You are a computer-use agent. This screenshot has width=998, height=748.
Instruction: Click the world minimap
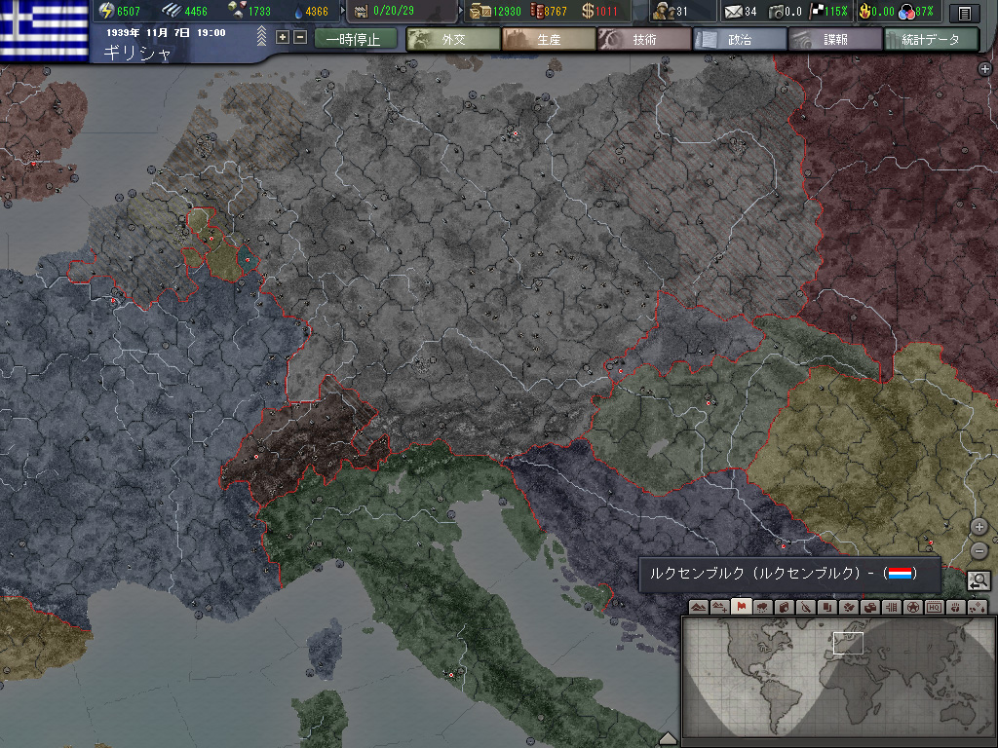pyautogui.click(x=837, y=678)
